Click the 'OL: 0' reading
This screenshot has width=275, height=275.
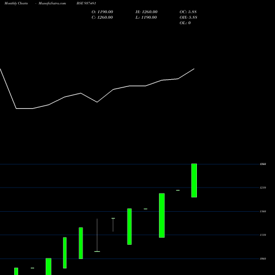185,23
